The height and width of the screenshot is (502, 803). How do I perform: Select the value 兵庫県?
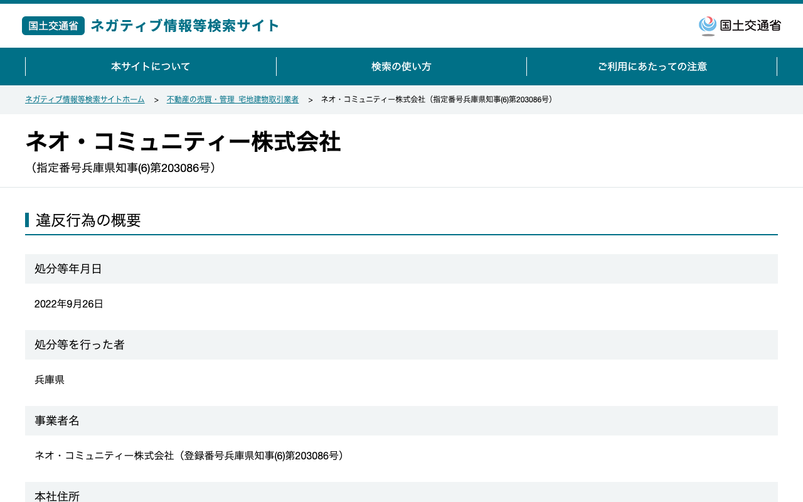click(50, 380)
